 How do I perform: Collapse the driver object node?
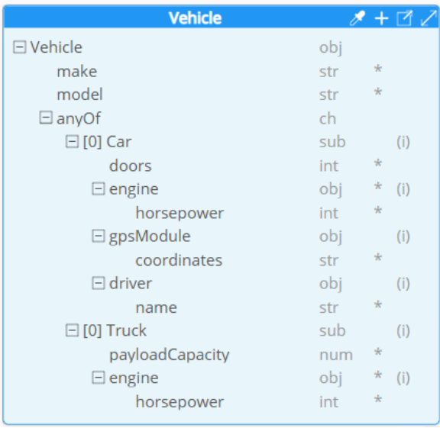pyautogui.click(x=99, y=283)
